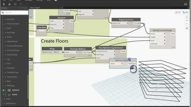Select the ByName node icon under WallType
The width and height of the screenshot is (191, 107).
(x=9, y=90)
